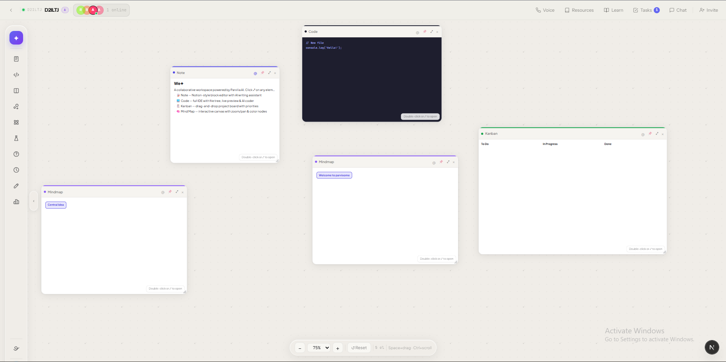Open the Resources menu

pyautogui.click(x=579, y=10)
